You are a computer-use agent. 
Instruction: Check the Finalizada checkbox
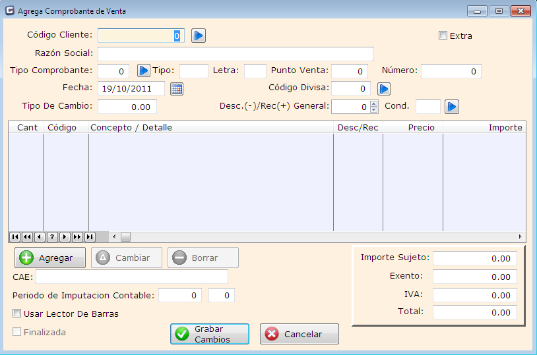click(18, 332)
